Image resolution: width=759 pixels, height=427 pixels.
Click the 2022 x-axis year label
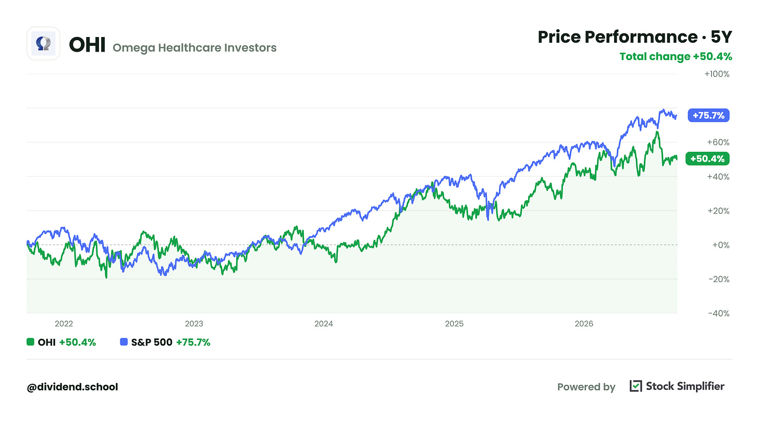click(x=64, y=324)
